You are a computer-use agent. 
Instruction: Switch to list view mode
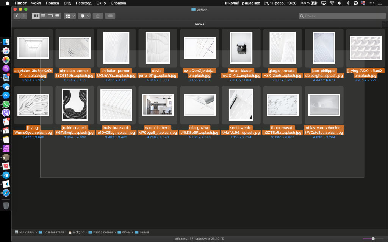click(x=43, y=16)
